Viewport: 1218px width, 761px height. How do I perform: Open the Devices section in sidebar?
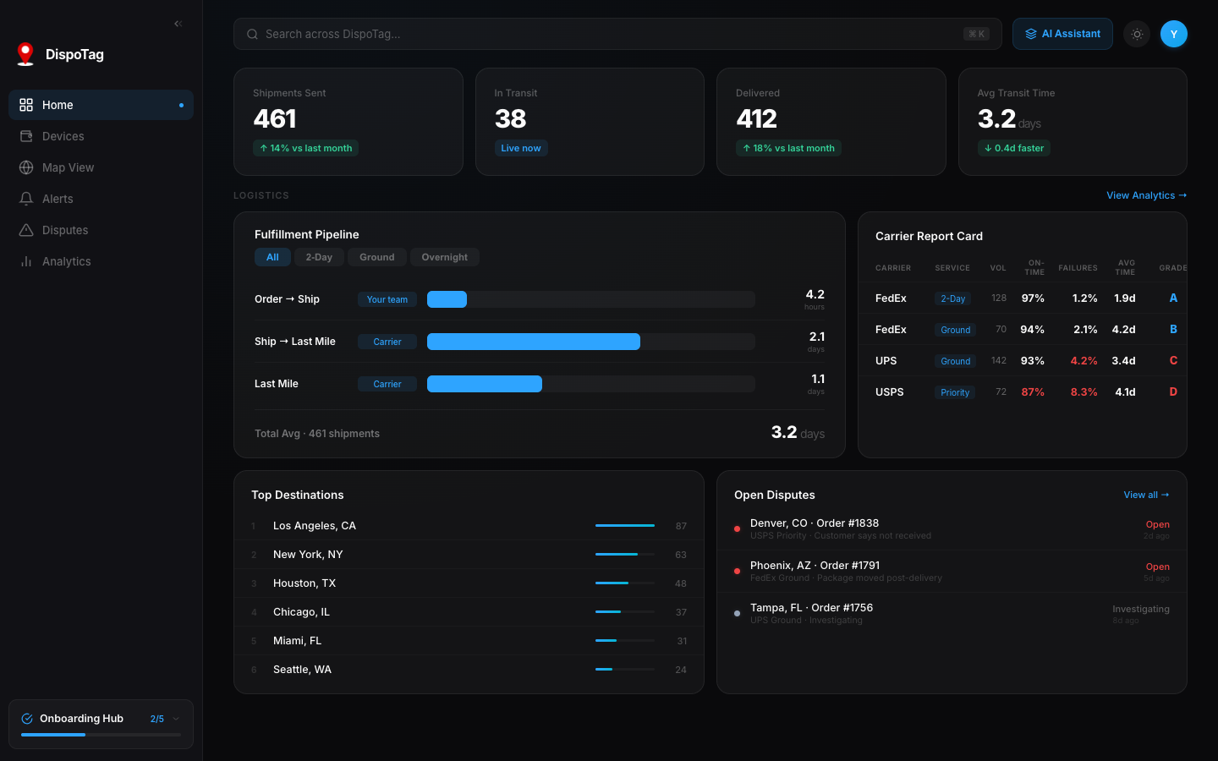coord(63,135)
